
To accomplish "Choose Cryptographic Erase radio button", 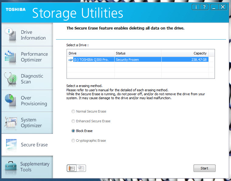I will point(73,141).
